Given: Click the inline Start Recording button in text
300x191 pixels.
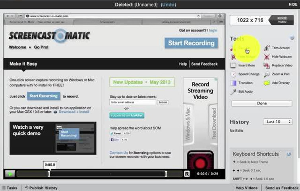Looking at the screenshot, I should [44, 96].
